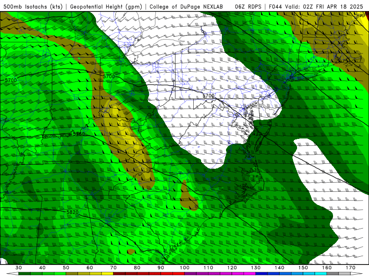Click the '70' colorbar scale label
The width and height of the screenshot is (369, 276).
pyautogui.click(x=113, y=268)
